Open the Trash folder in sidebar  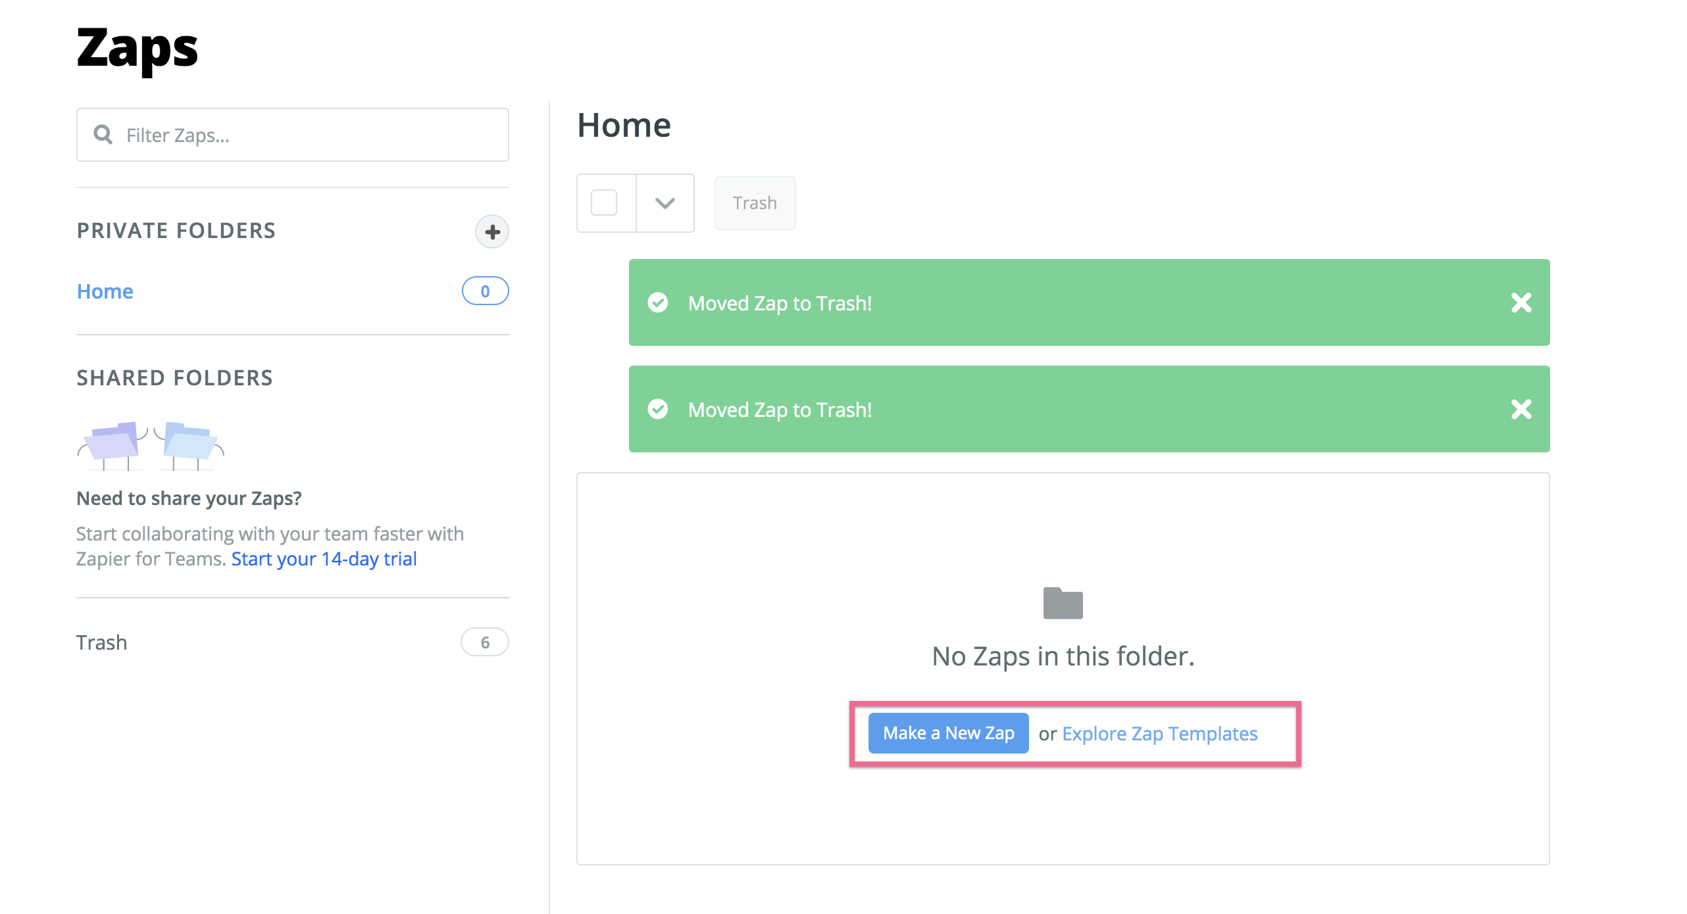click(102, 642)
